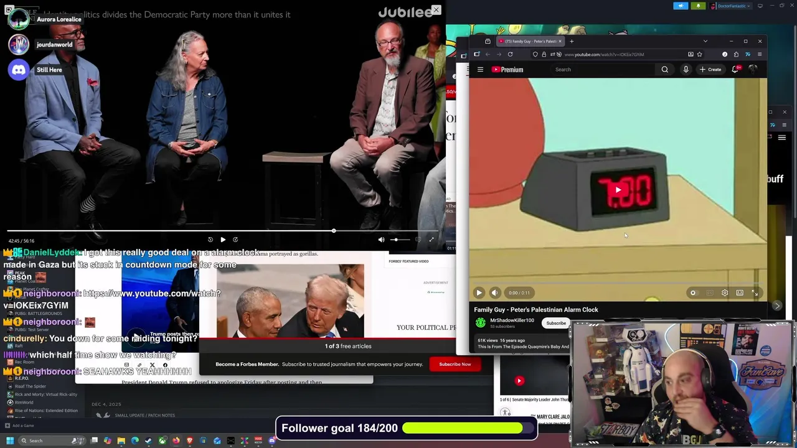
Task: Click the YouTube Premium logo
Action: (x=507, y=70)
